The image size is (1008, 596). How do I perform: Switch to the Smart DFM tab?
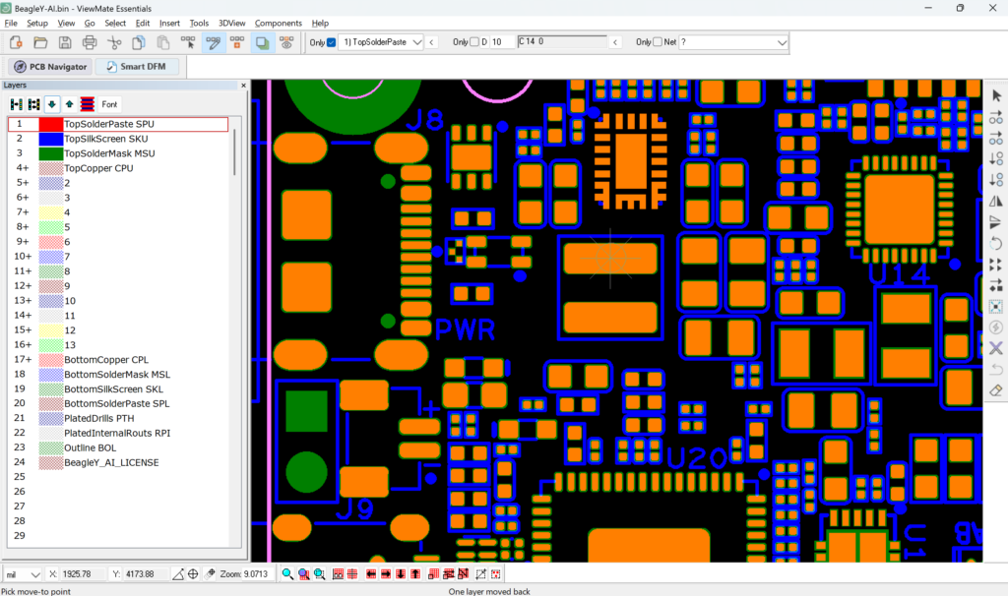pyautogui.click(x=140, y=66)
